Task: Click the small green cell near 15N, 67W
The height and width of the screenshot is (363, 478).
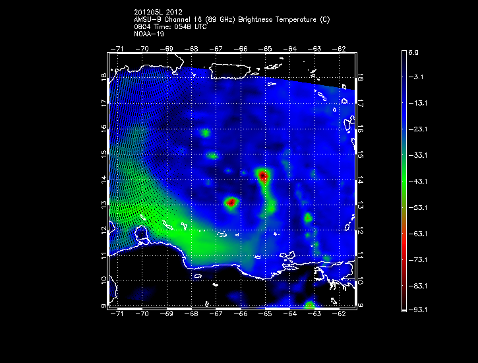Action: 212,156
